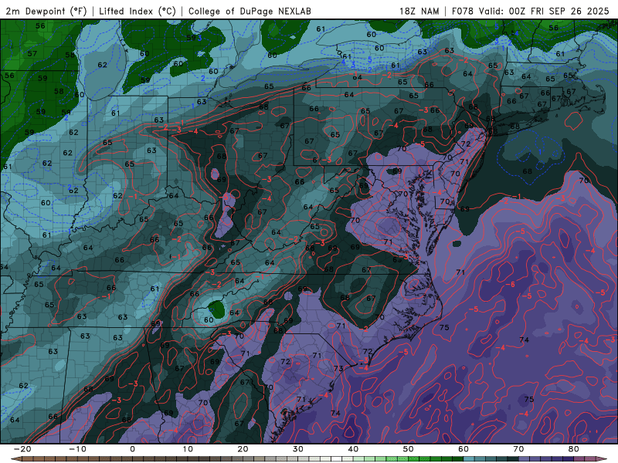Screen dimensions: 618x463
Task: Click the '70' color scale tick label
Action: [x=518, y=449]
